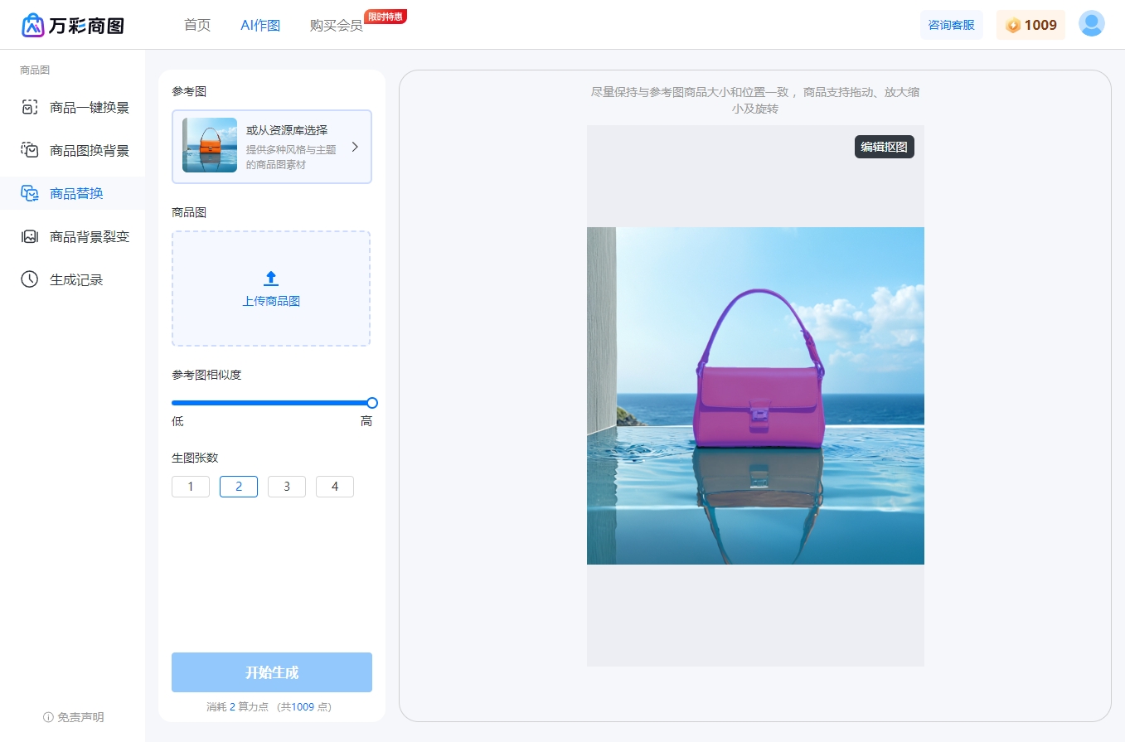The image size is (1125, 742).
Task: Click the 商品一键换景 sidebar icon
Action: point(30,107)
